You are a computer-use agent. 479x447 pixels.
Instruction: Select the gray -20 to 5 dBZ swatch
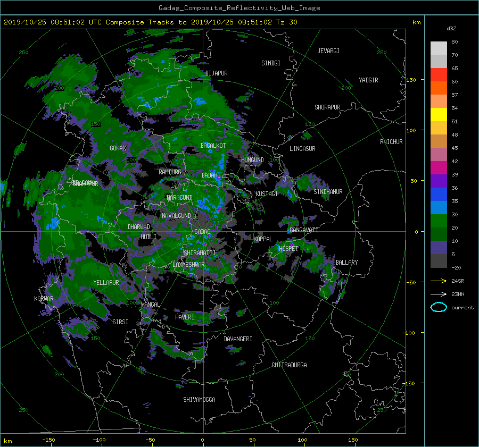(x=439, y=261)
